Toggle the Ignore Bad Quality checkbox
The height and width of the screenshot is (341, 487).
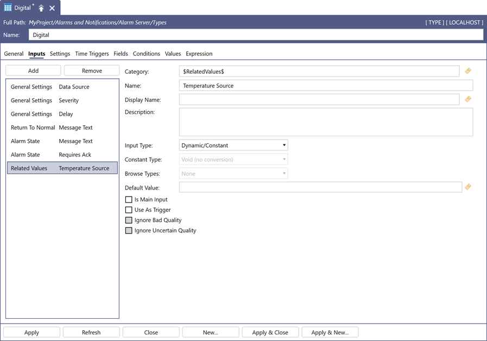click(x=129, y=220)
